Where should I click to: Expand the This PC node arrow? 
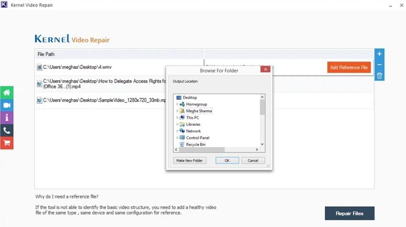pyautogui.click(x=177, y=118)
